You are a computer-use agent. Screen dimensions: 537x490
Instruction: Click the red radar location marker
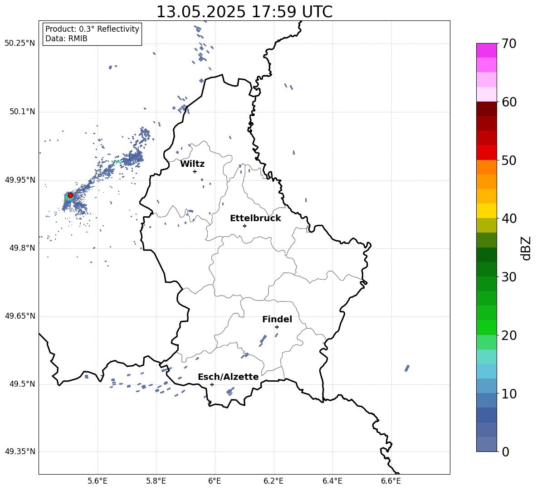70,195
